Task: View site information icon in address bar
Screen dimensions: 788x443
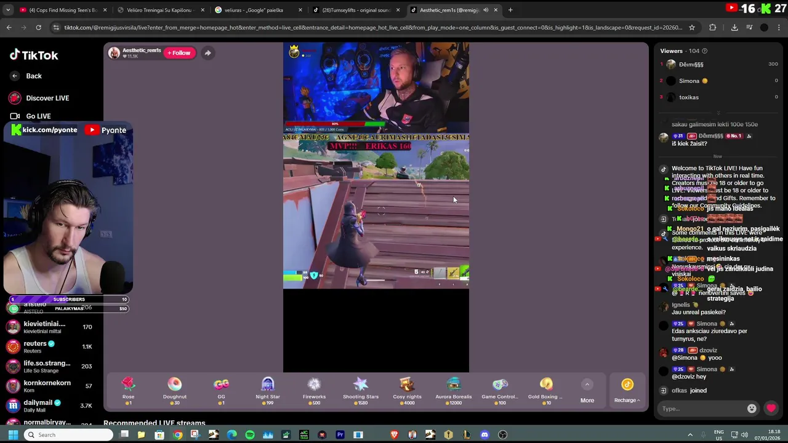Action: 56,28
